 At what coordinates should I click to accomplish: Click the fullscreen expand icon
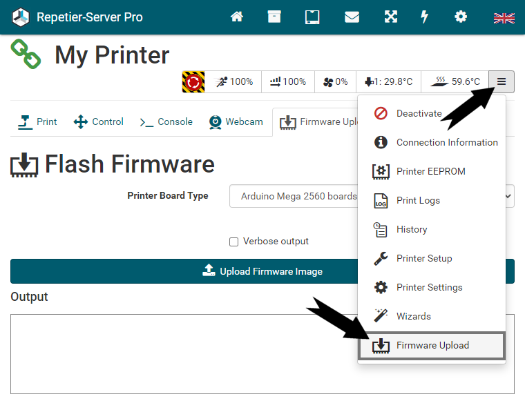[x=391, y=17]
